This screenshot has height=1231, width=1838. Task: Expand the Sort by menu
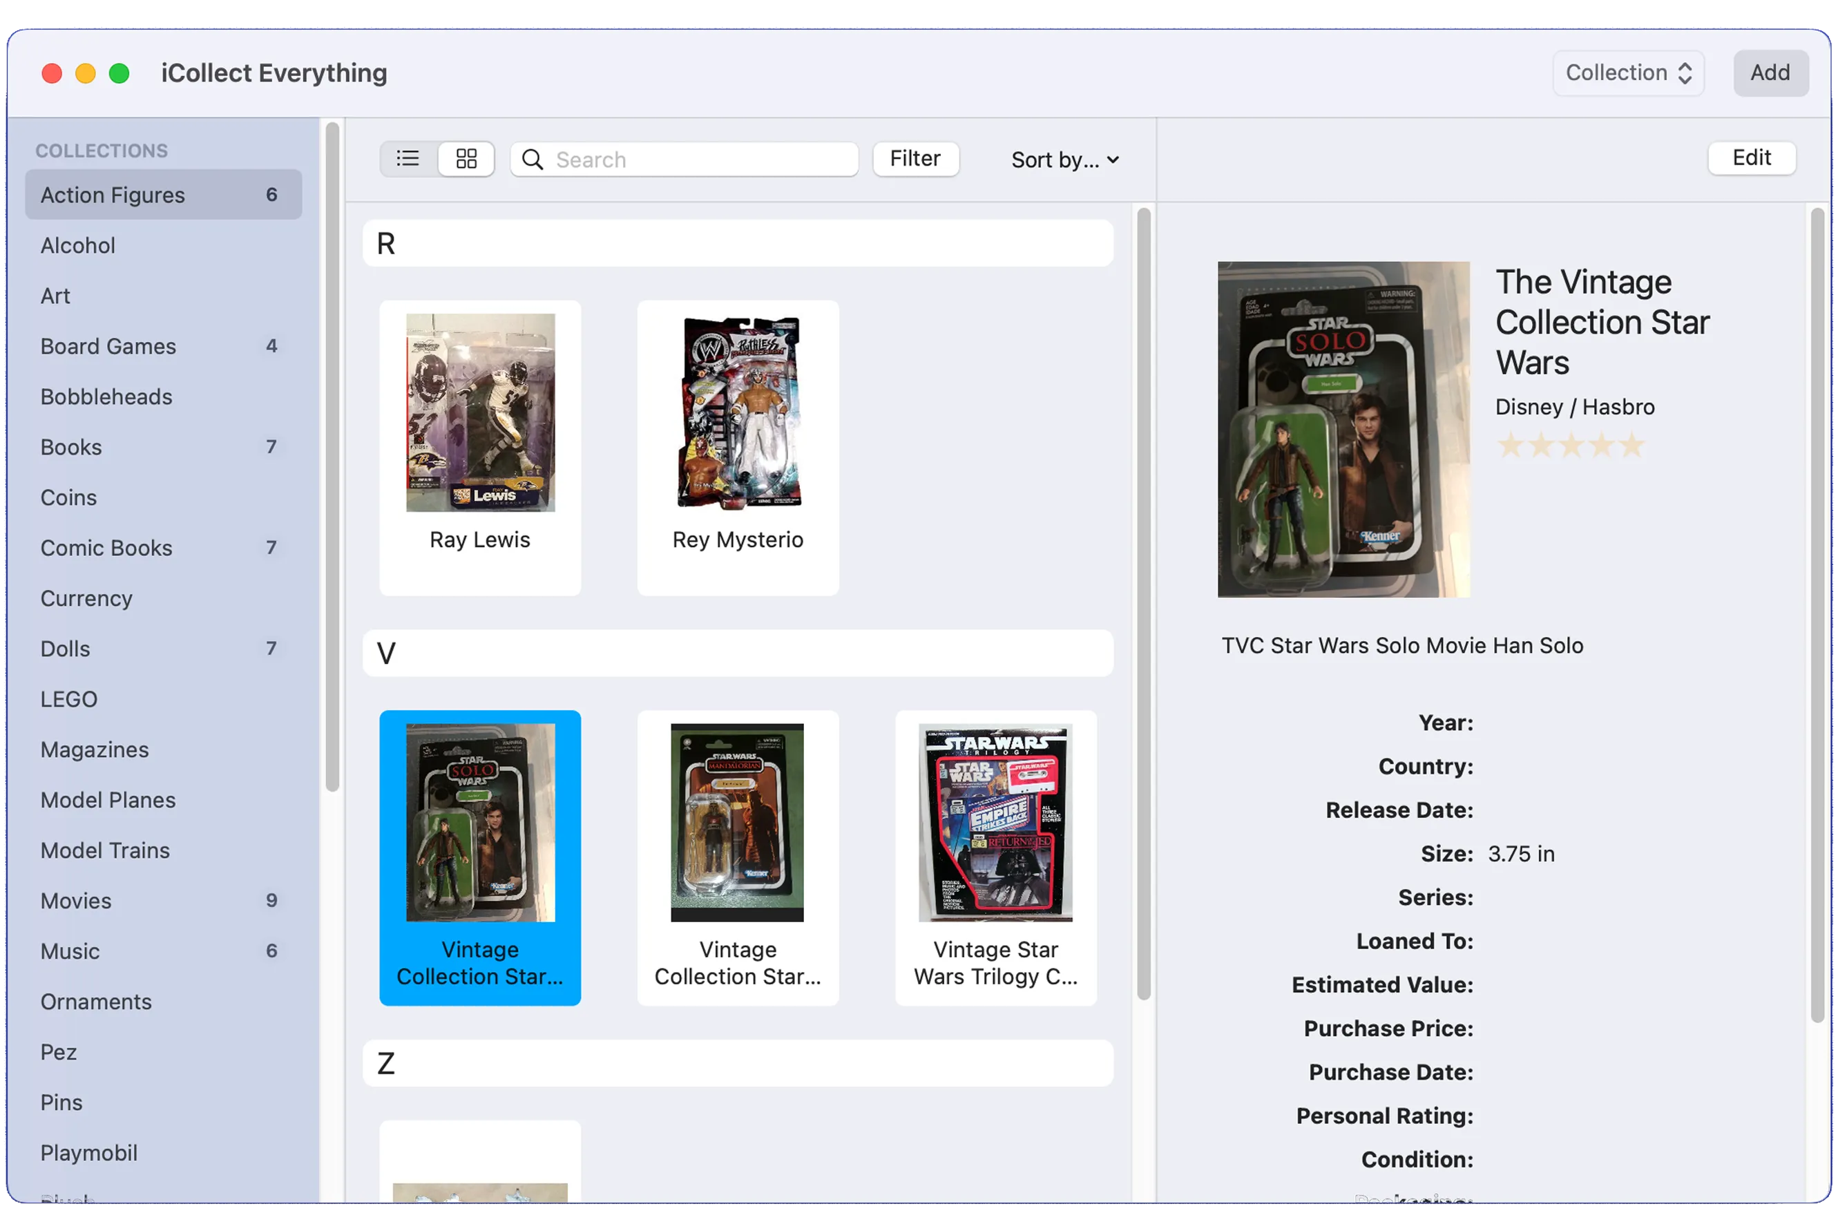[1064, 160]
